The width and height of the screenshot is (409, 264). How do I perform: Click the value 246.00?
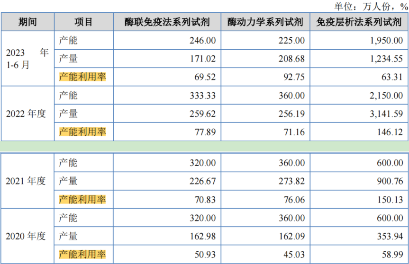click(203, 41)
